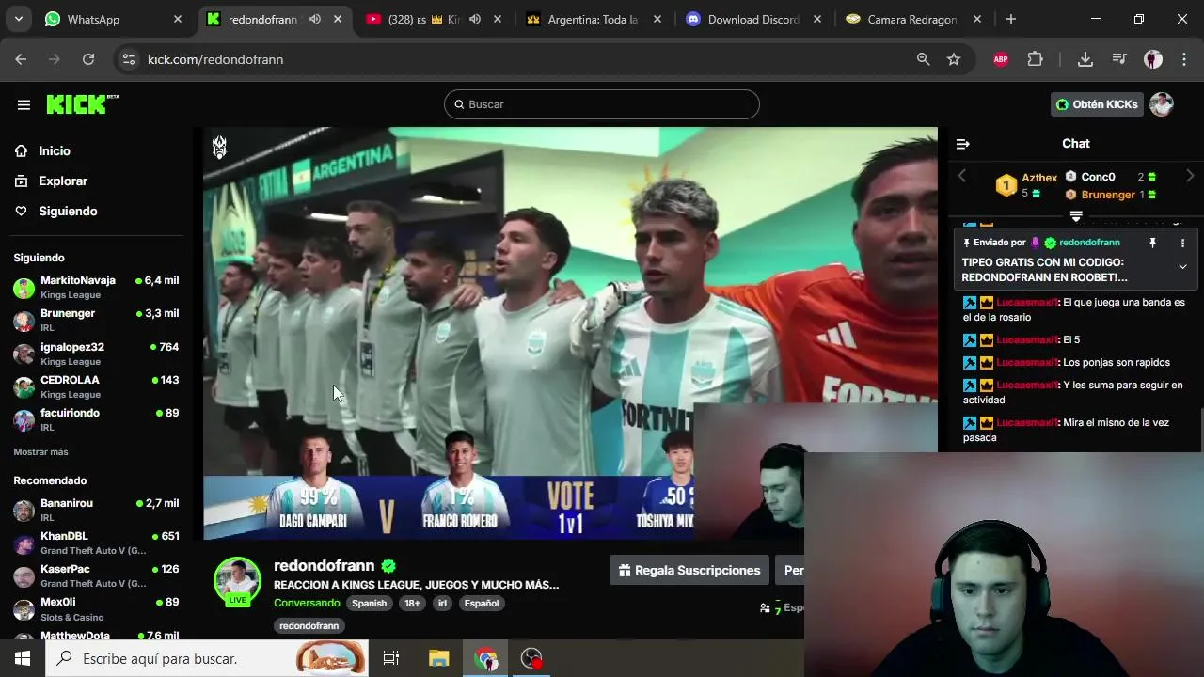
Task: Open the Kick hamburger menu
Action: click(x=24, y=104)
